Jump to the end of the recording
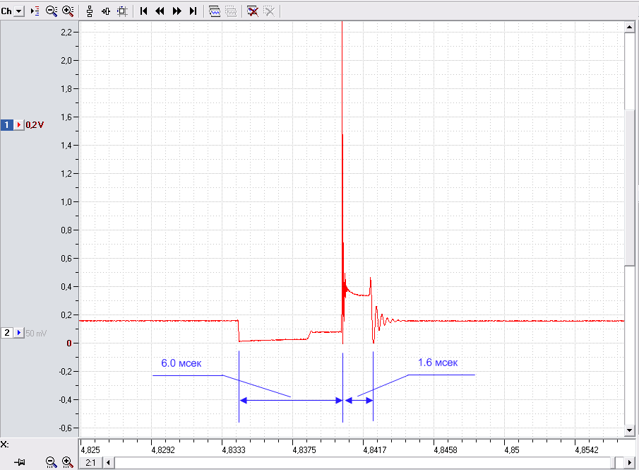This screenshot has width=639, height=470. (x=193, y=11)
